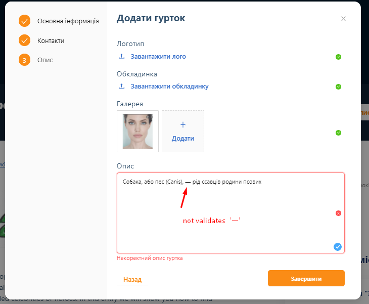Click the Основна інформація checkmark circle
This screenshot has width=369, height=304.
point(24,21)
